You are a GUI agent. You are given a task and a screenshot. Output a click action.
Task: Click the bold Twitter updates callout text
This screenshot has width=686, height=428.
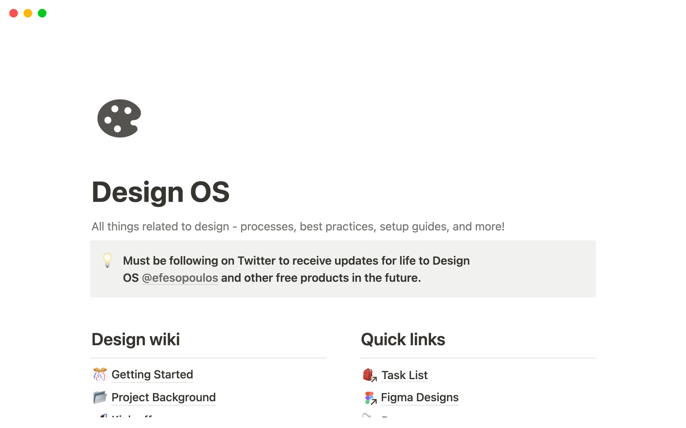[296, 261]
